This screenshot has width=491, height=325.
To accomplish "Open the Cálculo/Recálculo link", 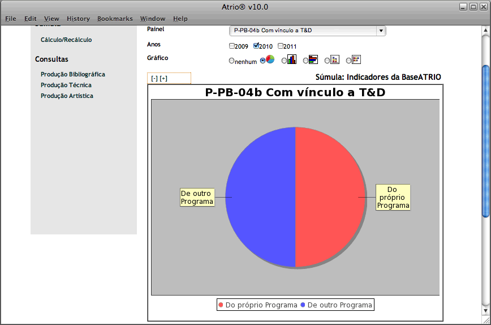I will [x=66, y=40].
